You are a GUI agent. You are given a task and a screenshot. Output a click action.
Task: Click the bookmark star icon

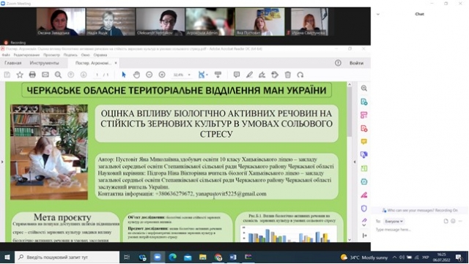coord(20,75)
